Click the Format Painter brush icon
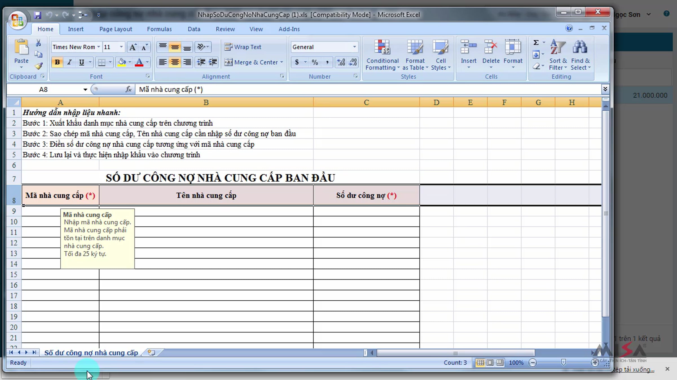 coord(39,66)
